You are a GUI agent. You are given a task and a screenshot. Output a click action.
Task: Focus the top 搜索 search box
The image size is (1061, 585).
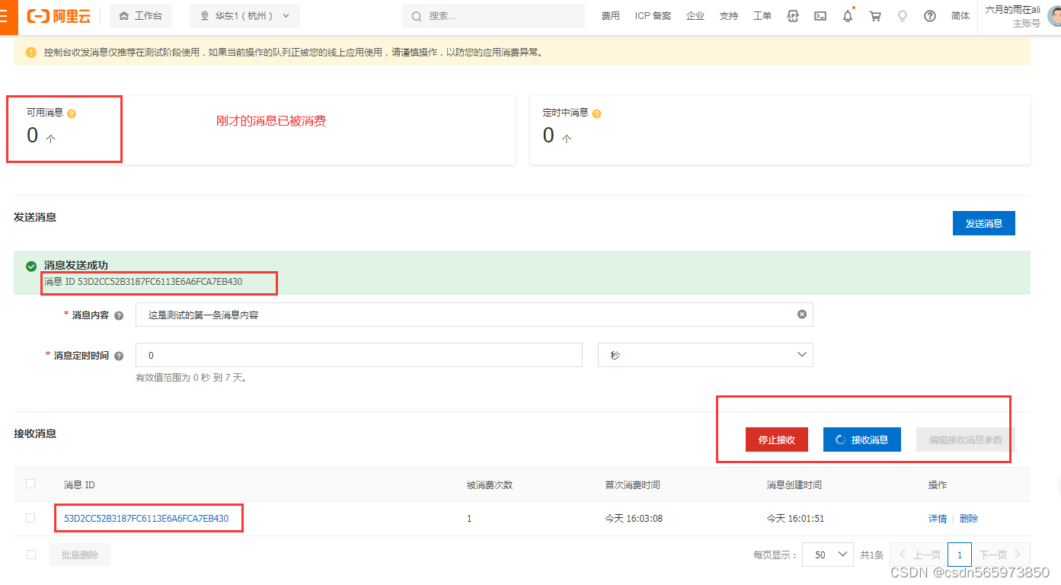494,16
